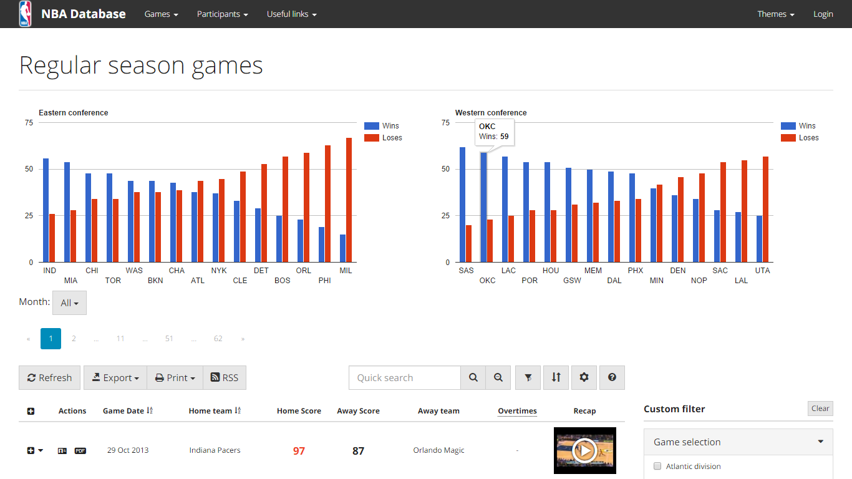Click the Login link
This screenshot has width=852, height=479.
pos(823,14)
